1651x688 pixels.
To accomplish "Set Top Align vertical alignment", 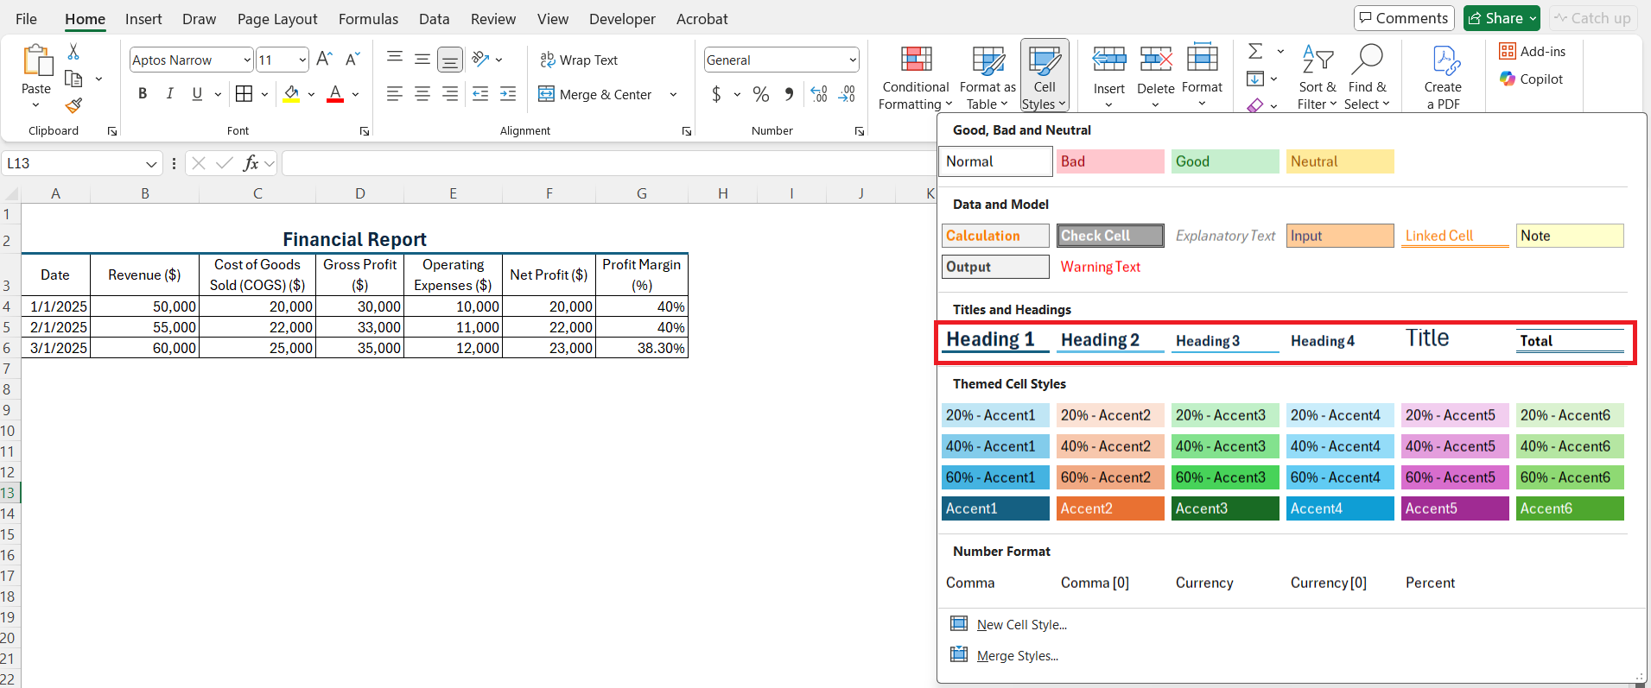I will click(395, 59).
